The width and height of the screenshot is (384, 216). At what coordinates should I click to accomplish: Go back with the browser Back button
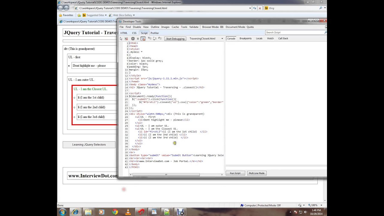point(60,8)
